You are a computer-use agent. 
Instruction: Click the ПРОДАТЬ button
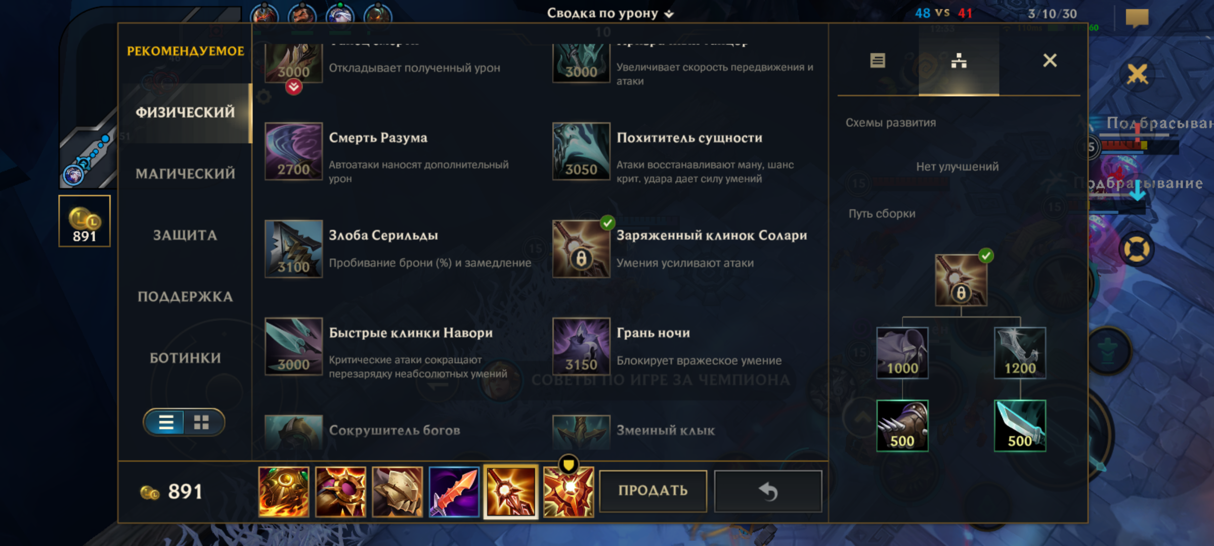pyautogui.click(x=653, y=491)
